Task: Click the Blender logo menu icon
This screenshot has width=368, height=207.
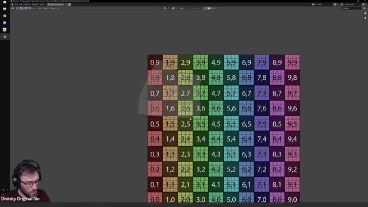Action: (x=13, y=5)
